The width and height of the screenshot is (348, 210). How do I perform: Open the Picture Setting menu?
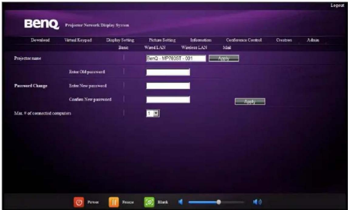point(162,40)
